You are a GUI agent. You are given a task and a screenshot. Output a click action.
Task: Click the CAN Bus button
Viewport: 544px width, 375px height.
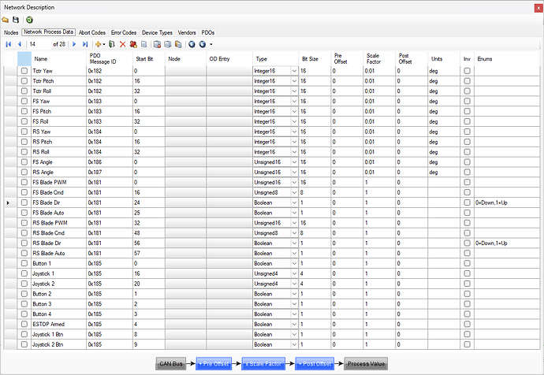pyautogui.click(x=171, y=363)
